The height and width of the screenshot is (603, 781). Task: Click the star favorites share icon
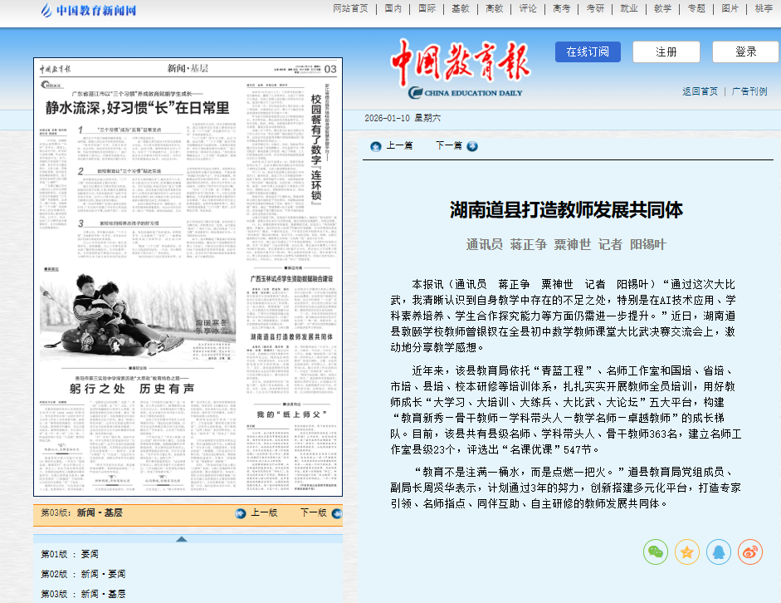coord(687,552)
